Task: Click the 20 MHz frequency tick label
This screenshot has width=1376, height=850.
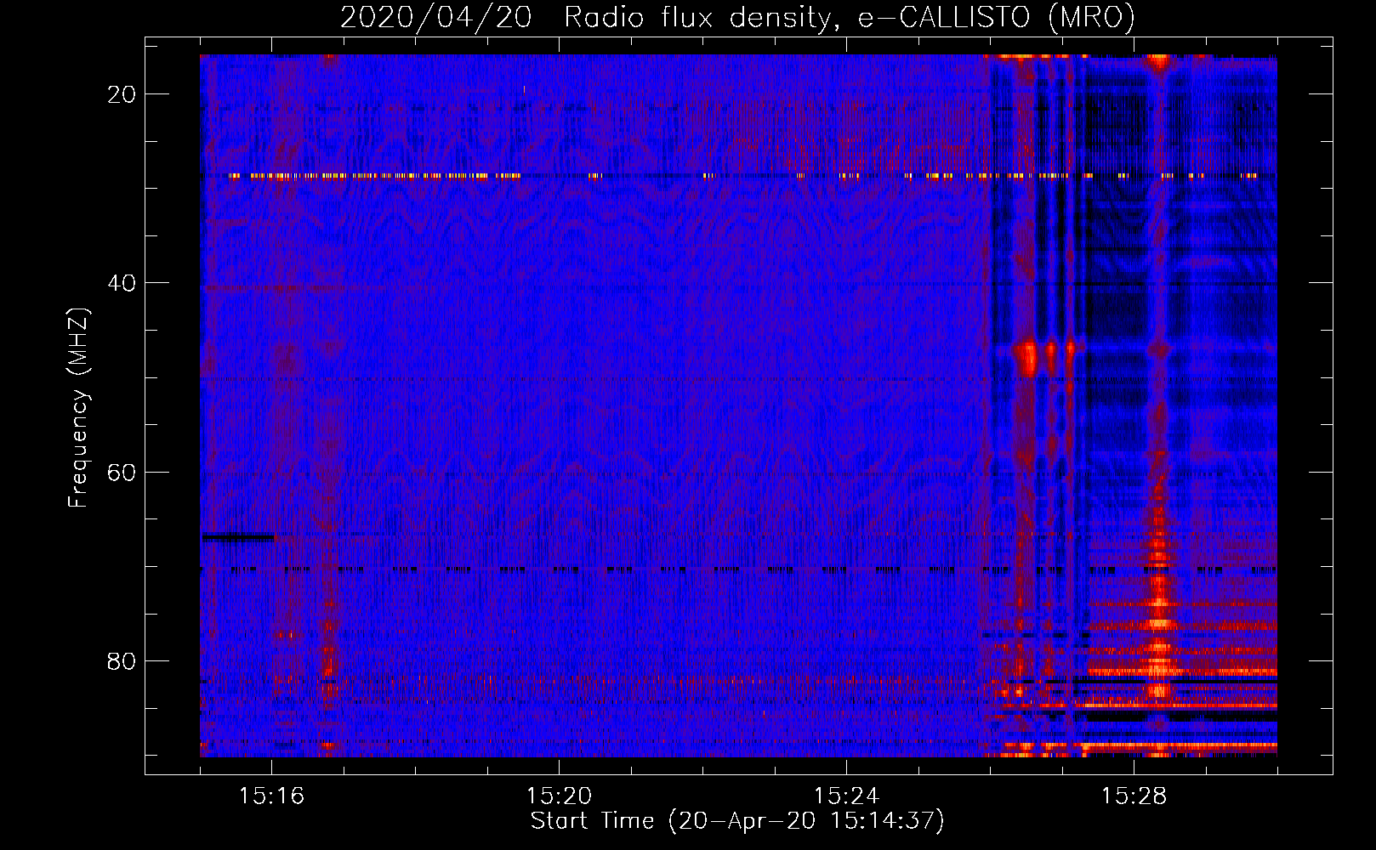Action: coord(122,94)
